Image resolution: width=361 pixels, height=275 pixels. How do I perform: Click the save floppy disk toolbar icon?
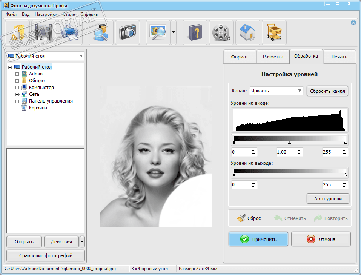pyautogui.click(x=44, y=32)
